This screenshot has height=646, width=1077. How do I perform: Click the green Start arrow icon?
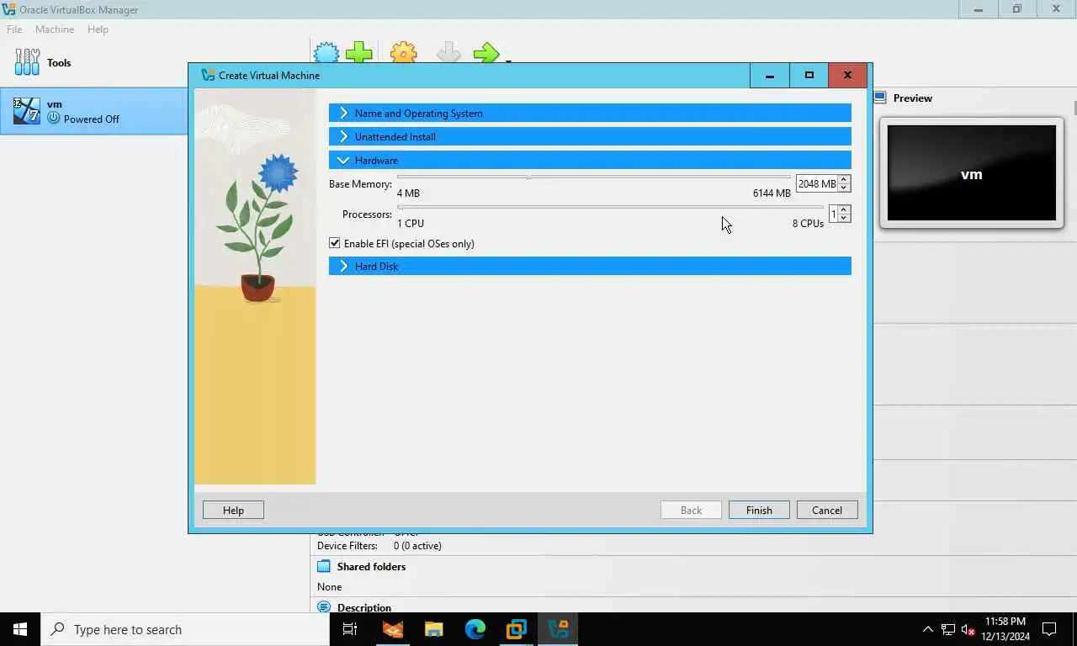tap(486, 53)
